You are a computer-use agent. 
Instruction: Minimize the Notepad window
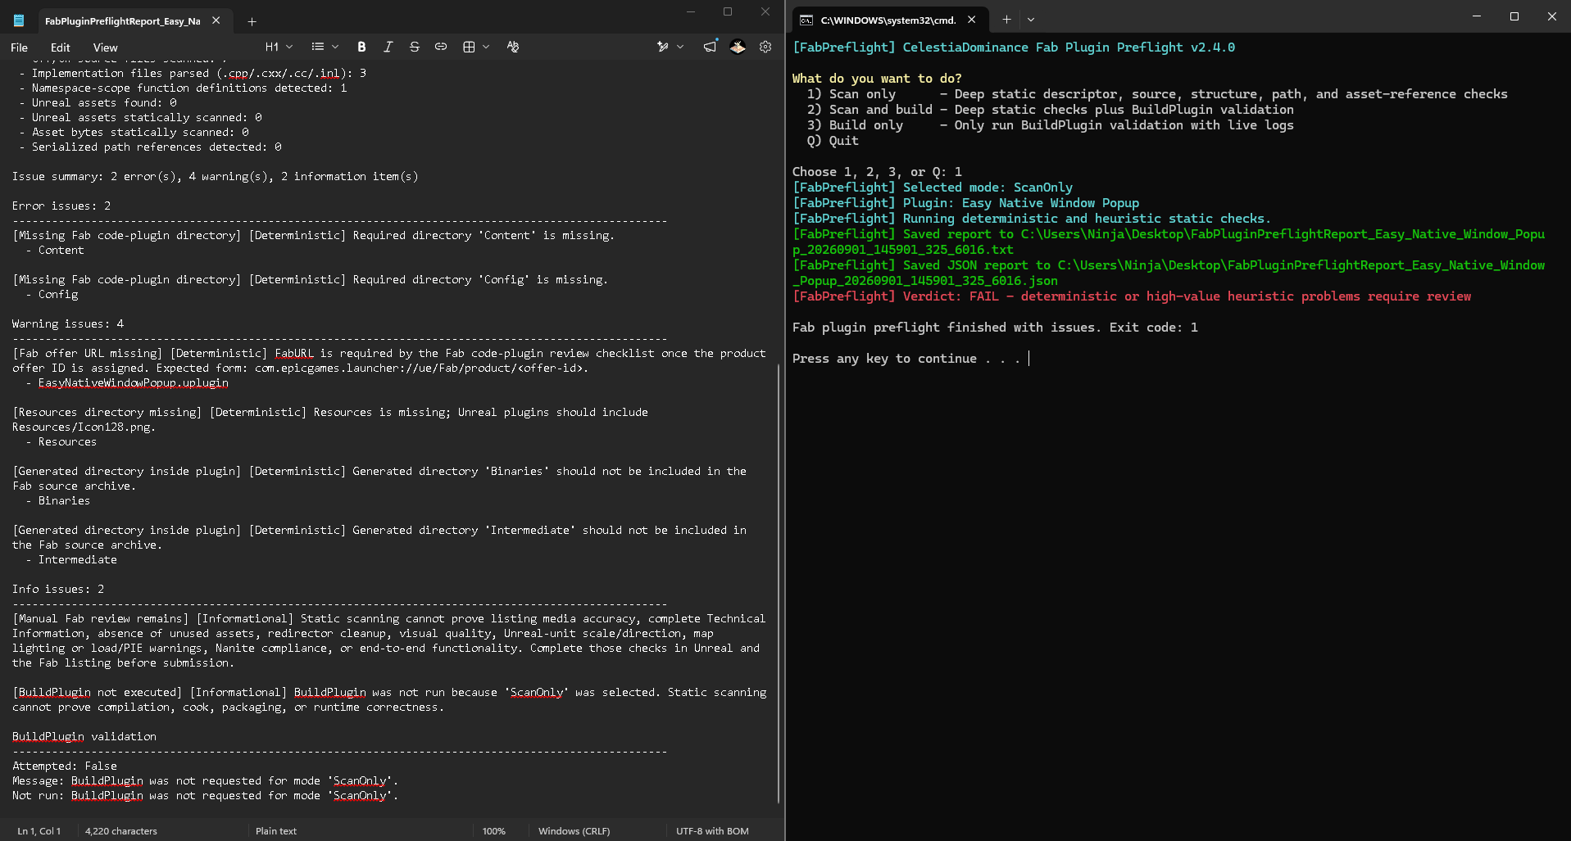(691, 11)
